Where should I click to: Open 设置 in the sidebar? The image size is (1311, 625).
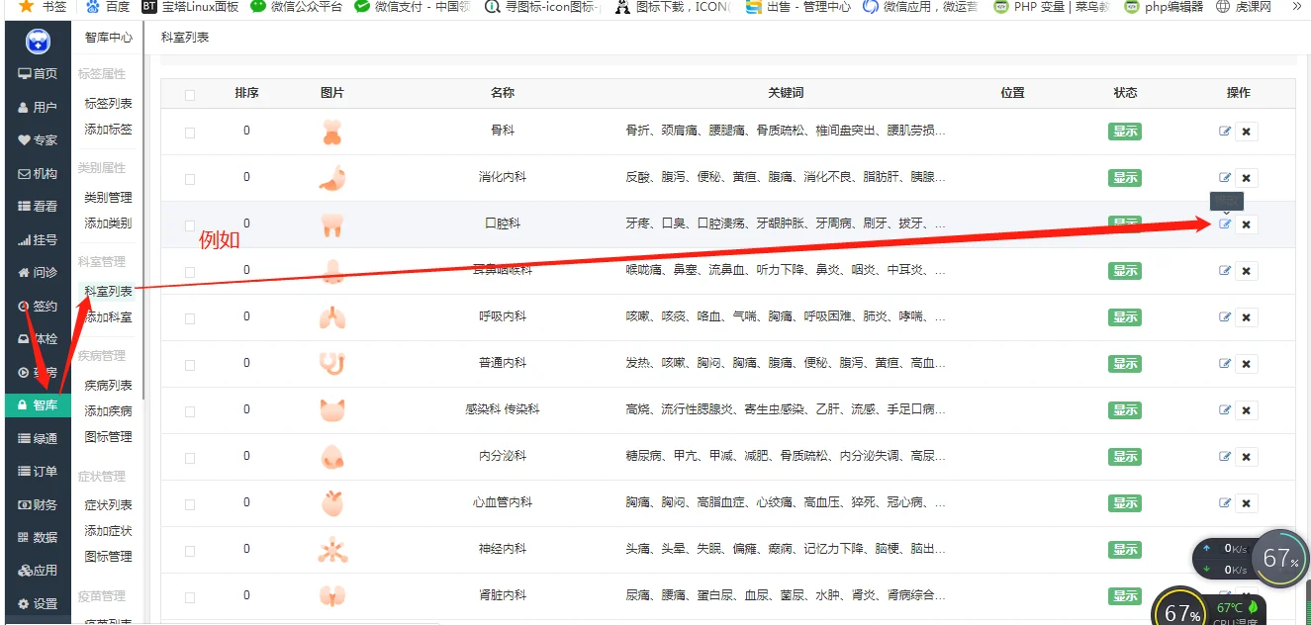[x=38, y=604]
